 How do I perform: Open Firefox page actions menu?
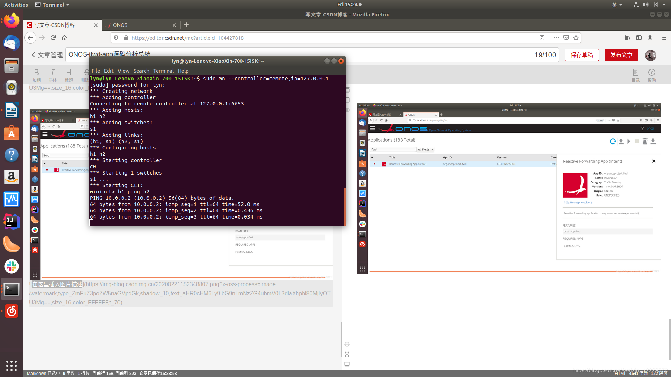[x=556, y=38]
